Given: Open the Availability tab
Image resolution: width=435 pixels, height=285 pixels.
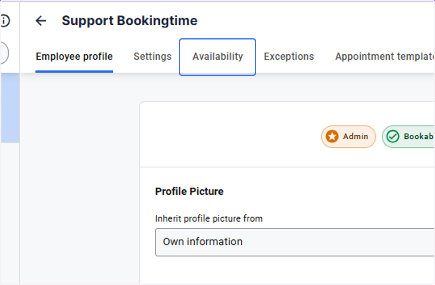Looking at the screenshot, I should [217, 57].
